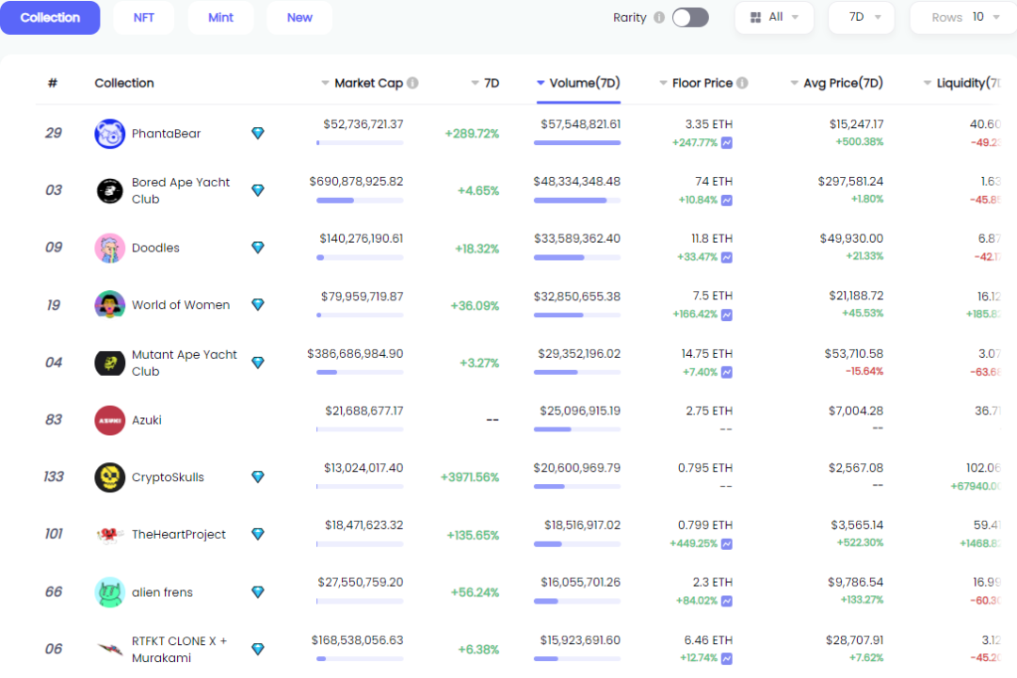1017x678 pixels.
Task: Sort by the Floor Price column
Action: (696, 83)
